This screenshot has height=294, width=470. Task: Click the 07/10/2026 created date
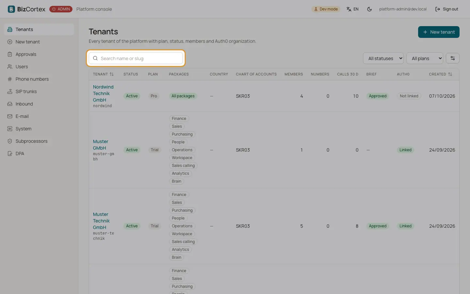click(442, 96)
